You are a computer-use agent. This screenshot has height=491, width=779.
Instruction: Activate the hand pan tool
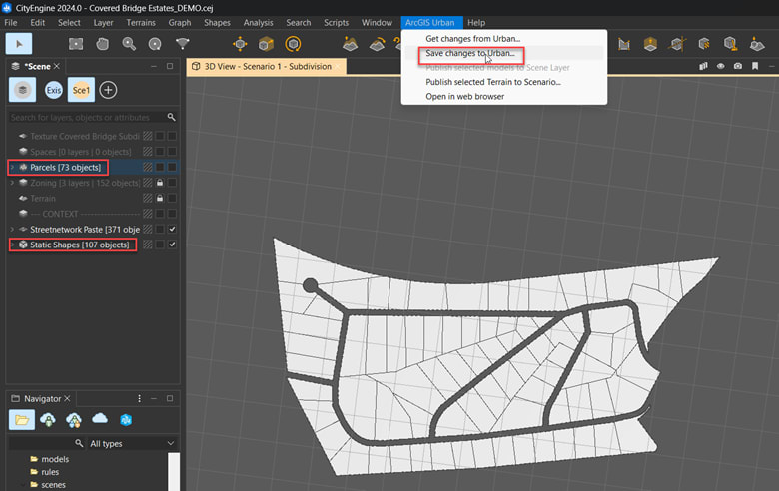pyautogui.click(x=102, y=44)
